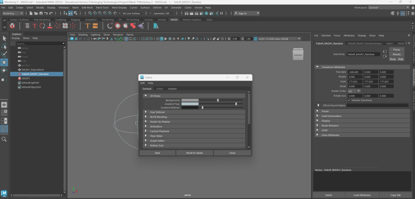415x199 pixels.
Task: Click the ViewCube FRONT face
Action: click(x=298, y=55)
